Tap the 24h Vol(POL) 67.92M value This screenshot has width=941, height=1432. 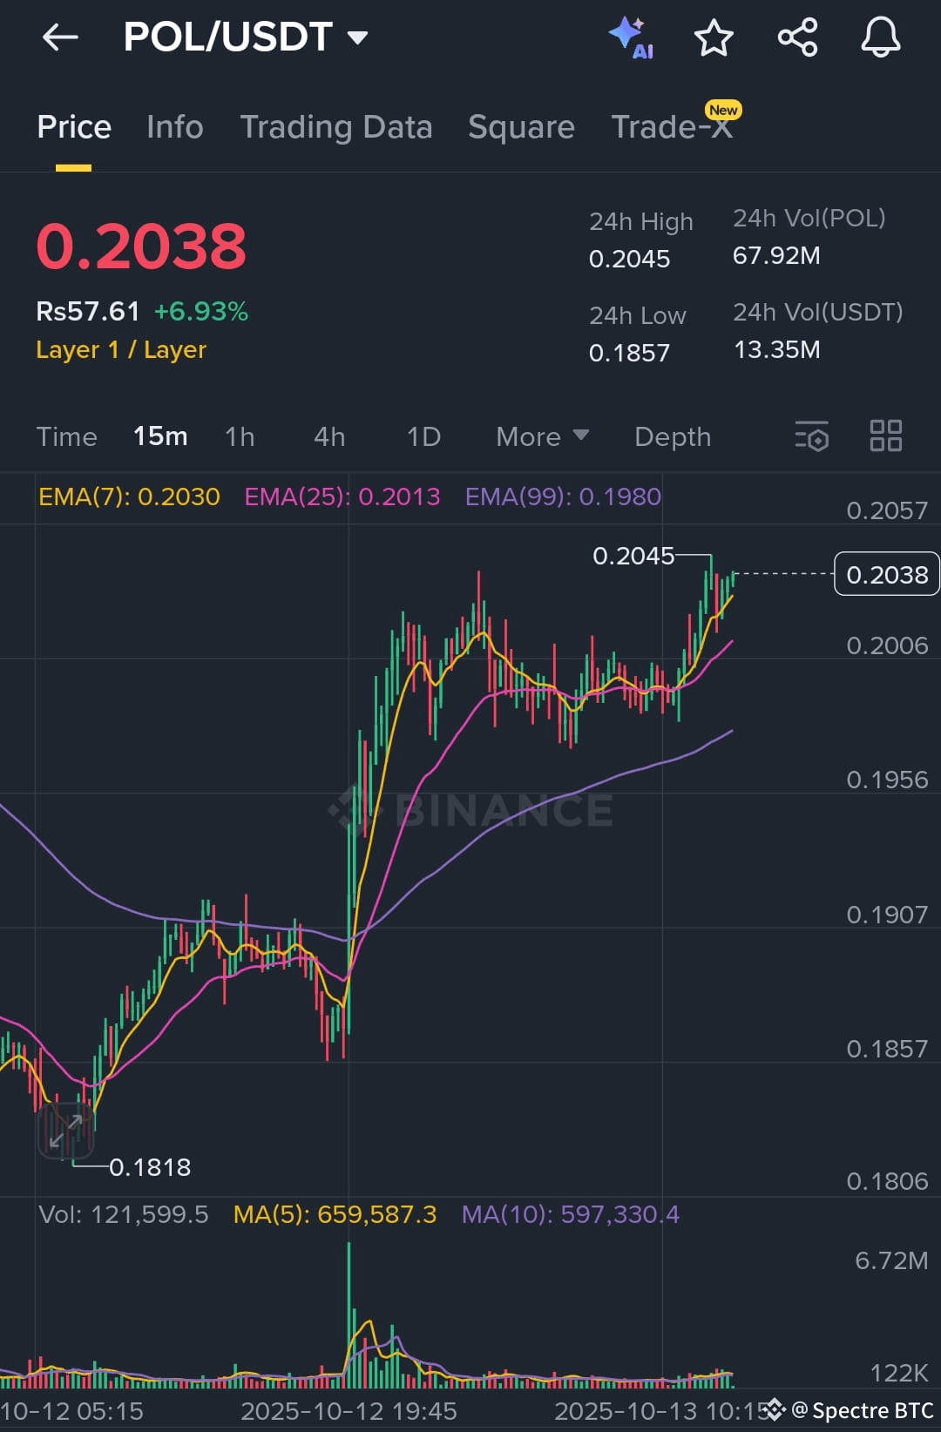pyautogui.click(x=776, y=255)
